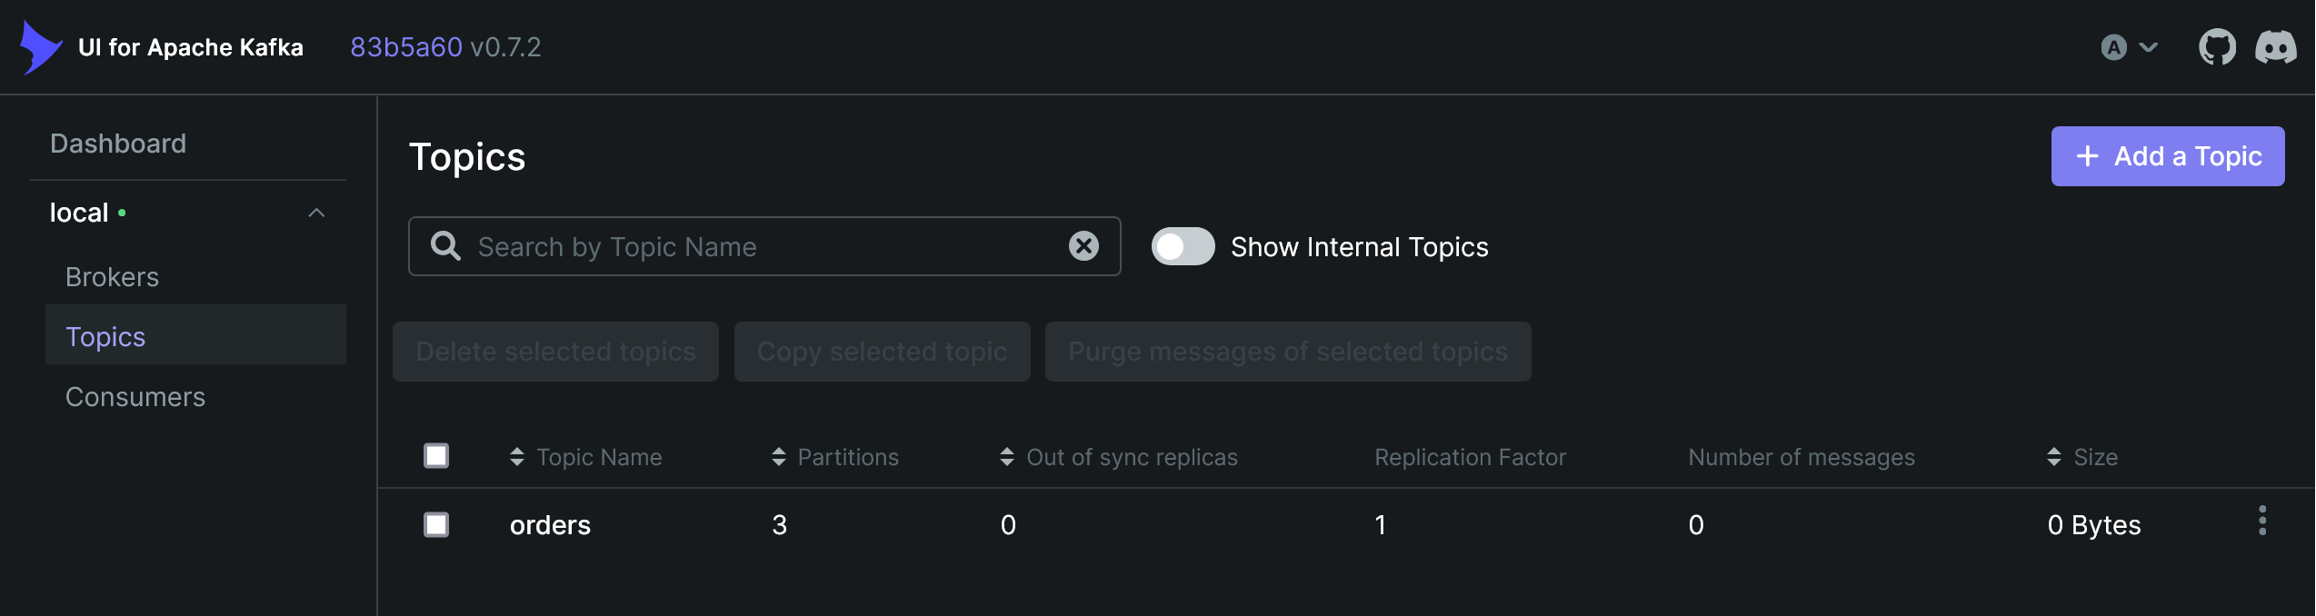Collapse the local cluster section
This screenshot has width=2316, height=616.
click(x=316, y=212)
